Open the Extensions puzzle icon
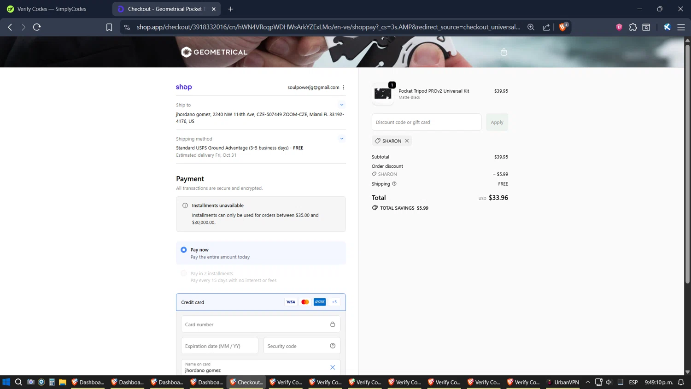This screenshot has width=691, height=389. 633,27
